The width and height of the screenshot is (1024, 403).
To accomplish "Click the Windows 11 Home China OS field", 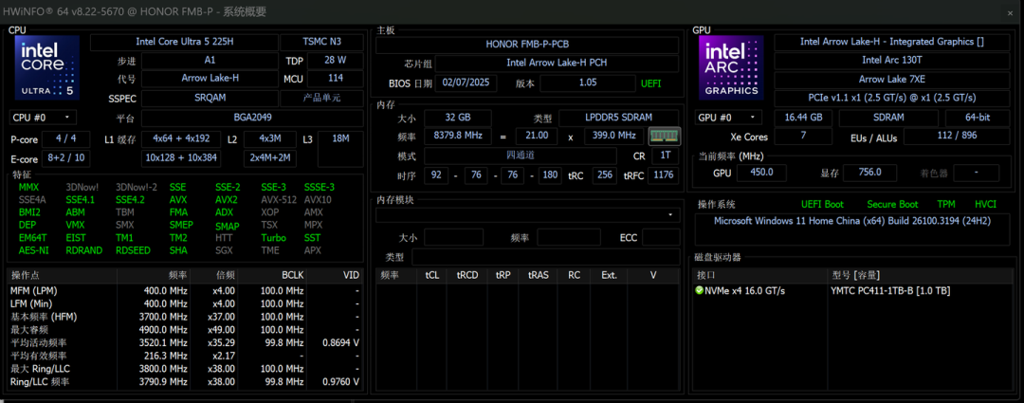I will tap(852, 222).
